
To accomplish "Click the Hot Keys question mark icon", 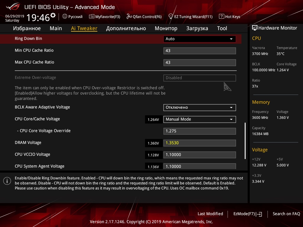I will pyautogui.click(x=221, y=17).
